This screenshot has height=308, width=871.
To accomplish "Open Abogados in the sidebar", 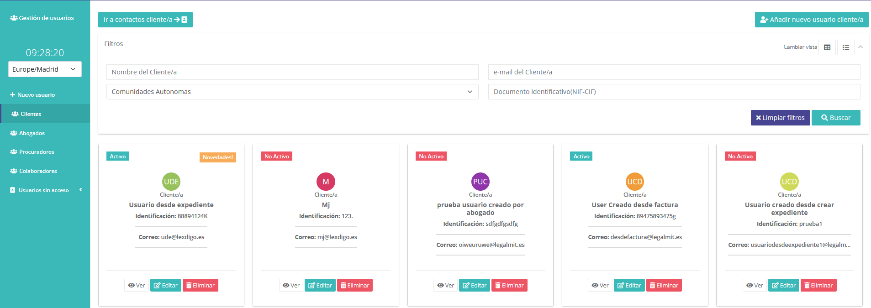I will (32, 133).
